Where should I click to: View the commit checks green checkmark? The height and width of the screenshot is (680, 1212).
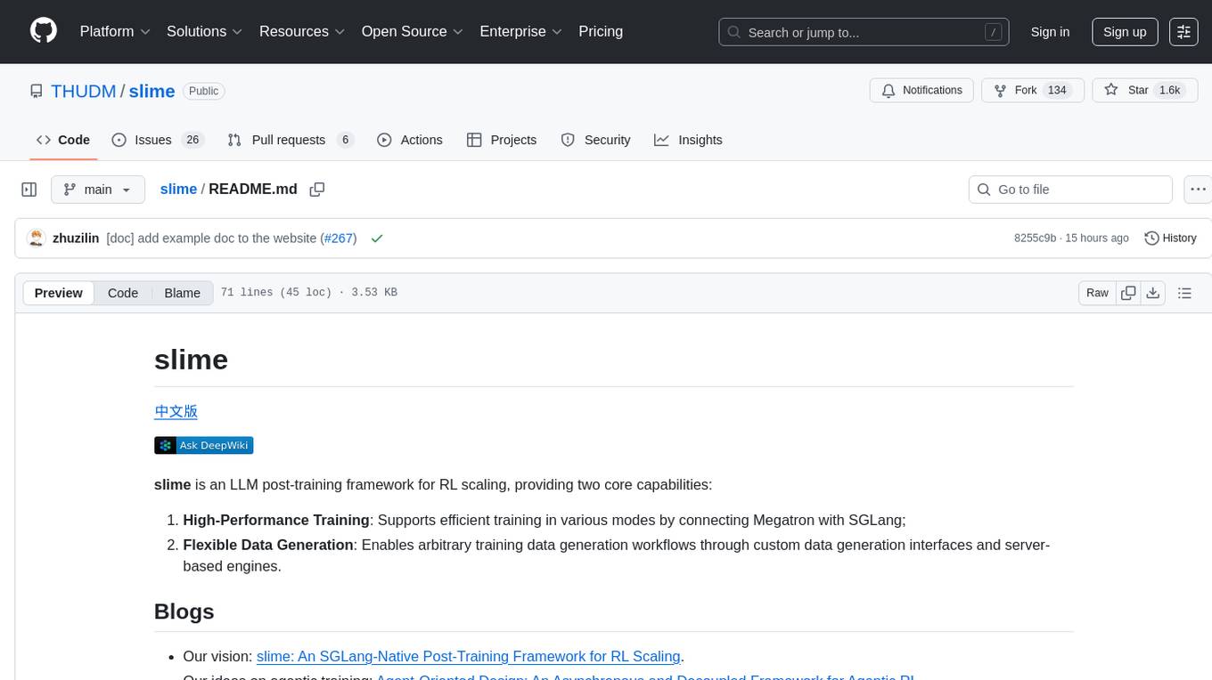[x=377, y=239]
